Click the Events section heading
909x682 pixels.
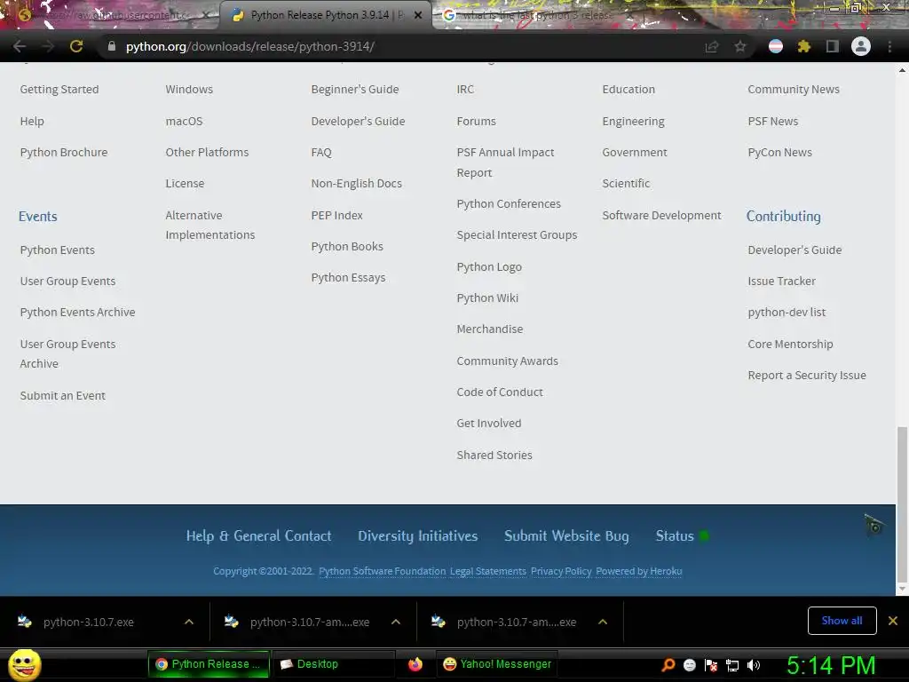[37, 217]
